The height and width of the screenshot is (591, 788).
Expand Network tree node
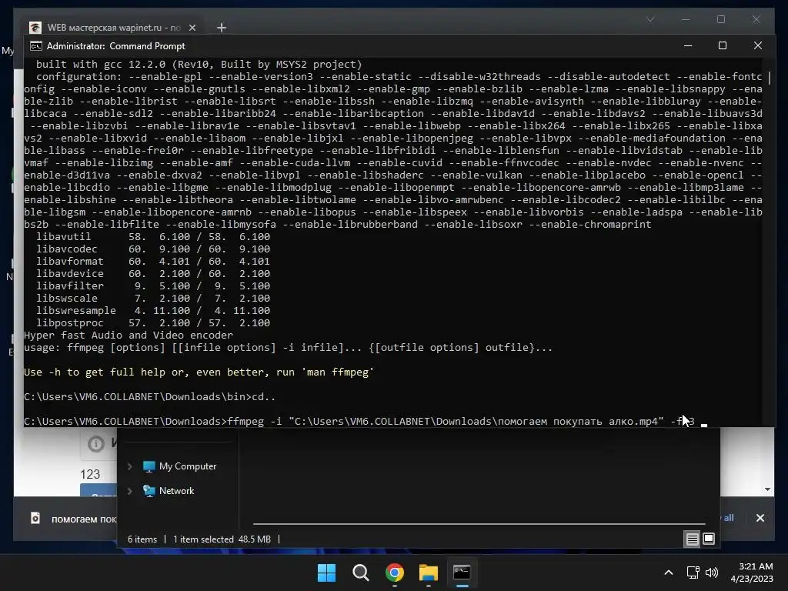click(129, 491)
